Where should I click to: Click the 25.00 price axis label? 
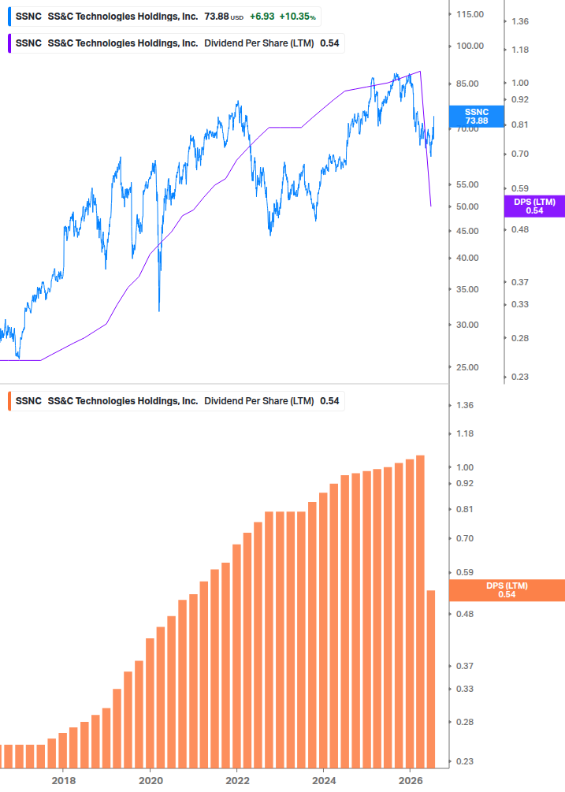coord(467,367)
